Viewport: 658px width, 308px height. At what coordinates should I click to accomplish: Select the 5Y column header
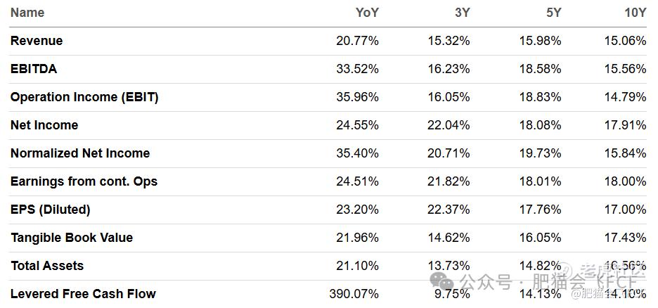pos(553,13)
